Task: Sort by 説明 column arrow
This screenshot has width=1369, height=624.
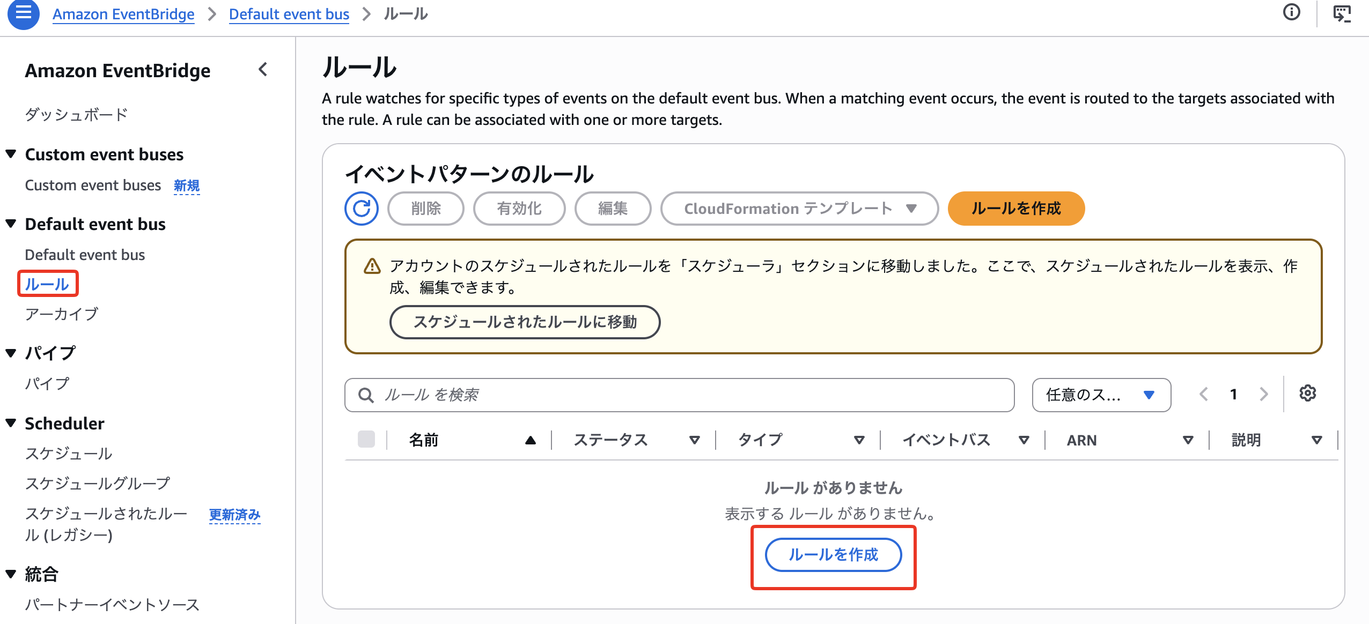Action: [1316, 440]
